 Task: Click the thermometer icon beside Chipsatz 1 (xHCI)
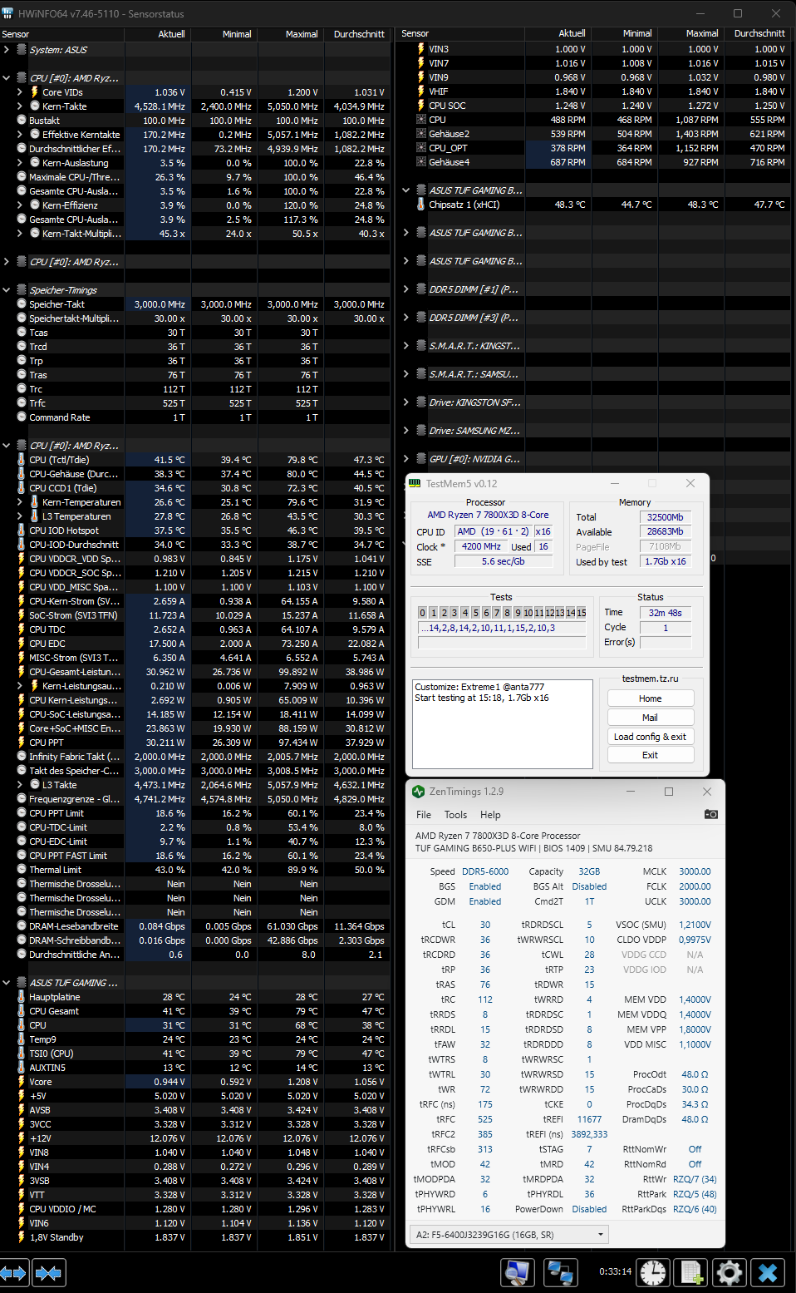click(x=421, y=205)
